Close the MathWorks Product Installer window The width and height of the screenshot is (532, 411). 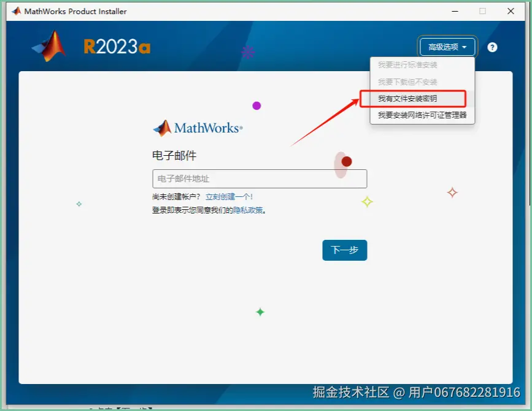511,11
